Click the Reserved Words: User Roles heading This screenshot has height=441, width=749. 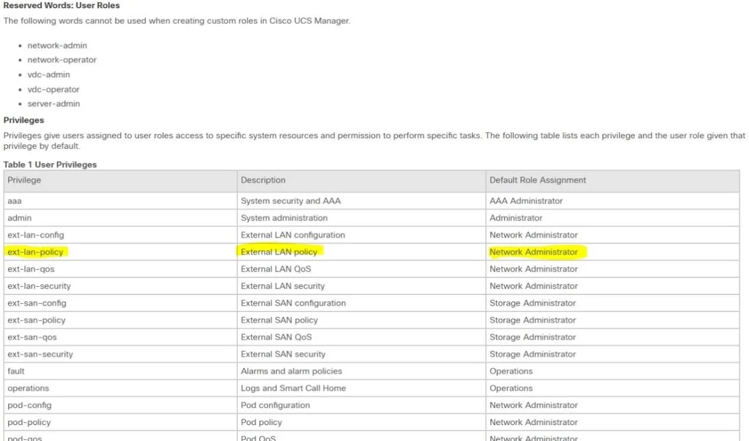tap(62, 5)
